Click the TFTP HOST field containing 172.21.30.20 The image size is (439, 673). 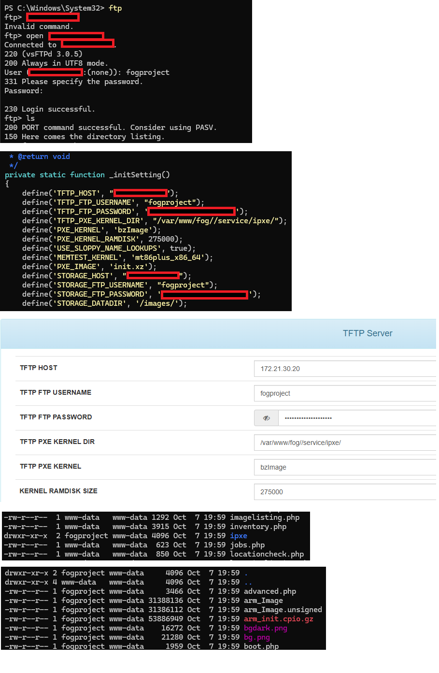click(346, 369)
